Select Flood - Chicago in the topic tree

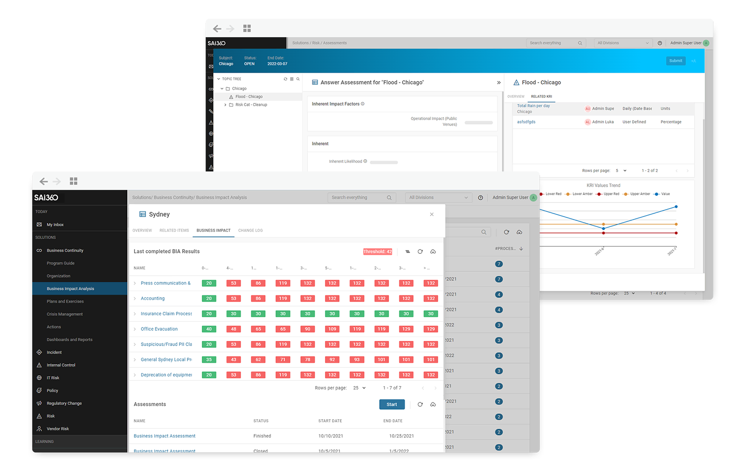tap(249, 97)
